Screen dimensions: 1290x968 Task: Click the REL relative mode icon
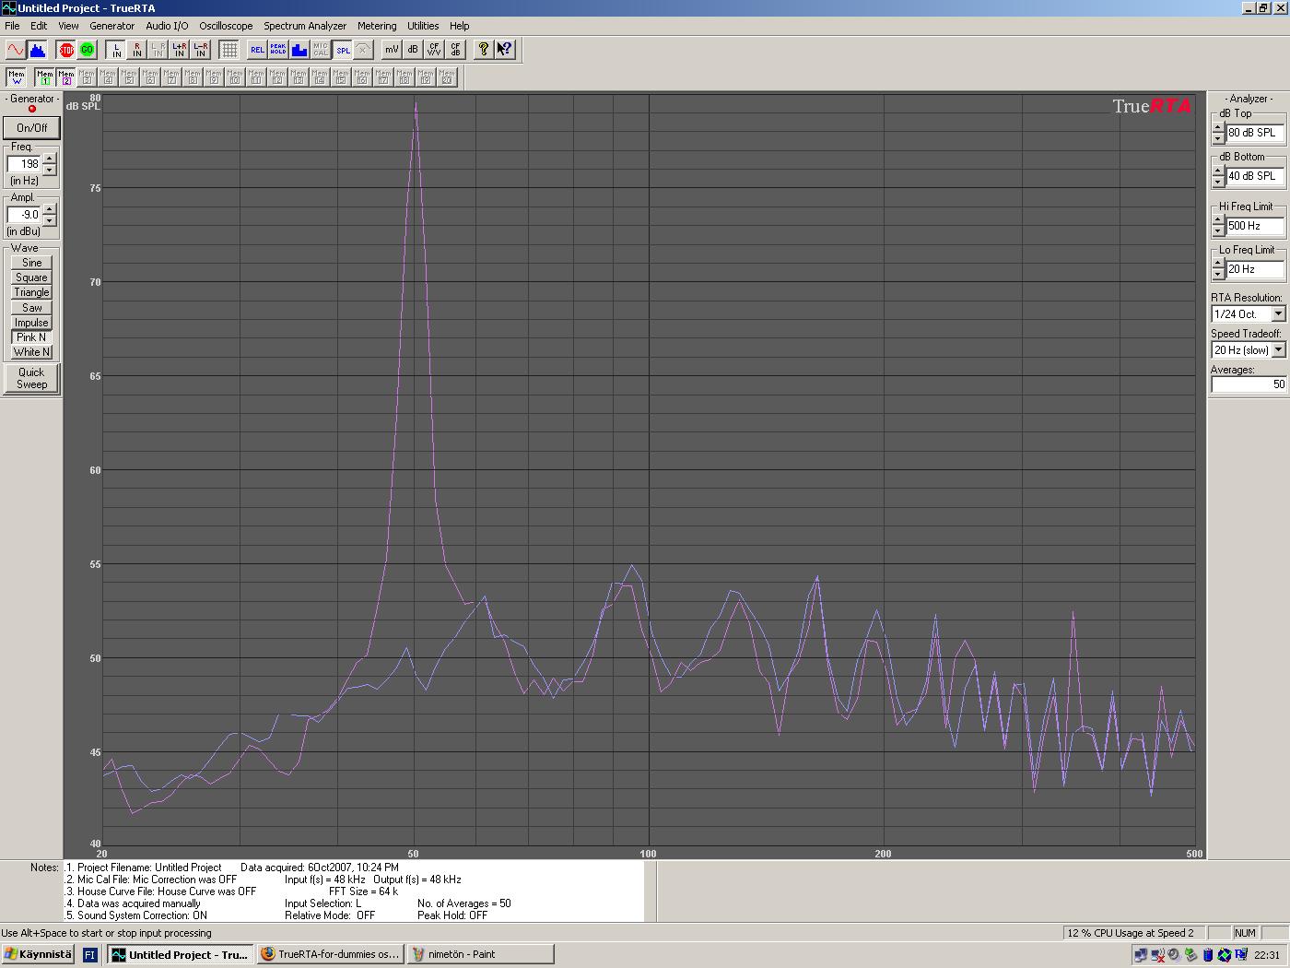point(257,50)
